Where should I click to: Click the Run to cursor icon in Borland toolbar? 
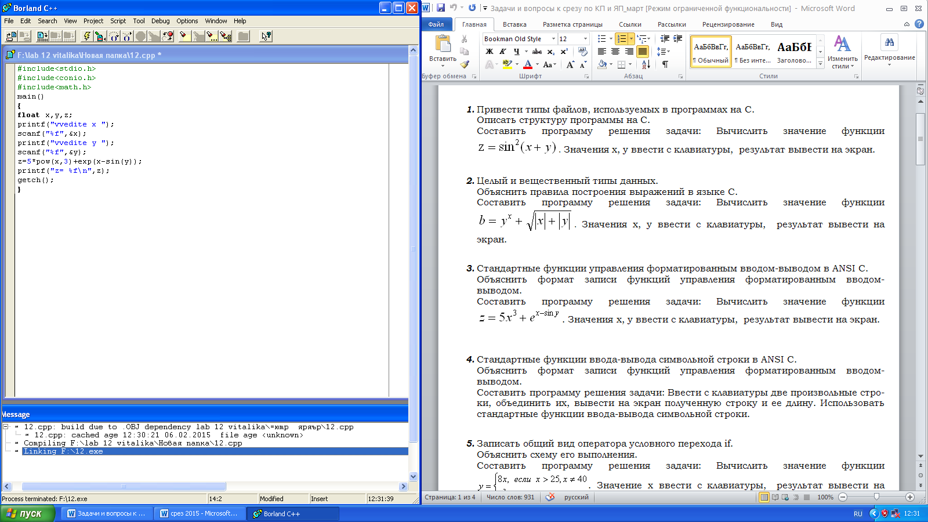100,36
